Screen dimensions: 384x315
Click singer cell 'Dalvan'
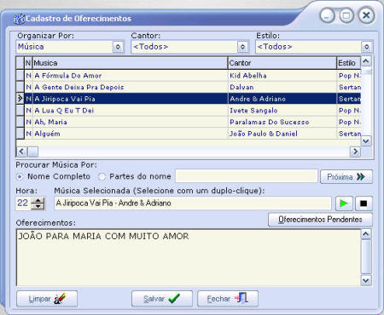pyautogui.click(x=282, y=87)
